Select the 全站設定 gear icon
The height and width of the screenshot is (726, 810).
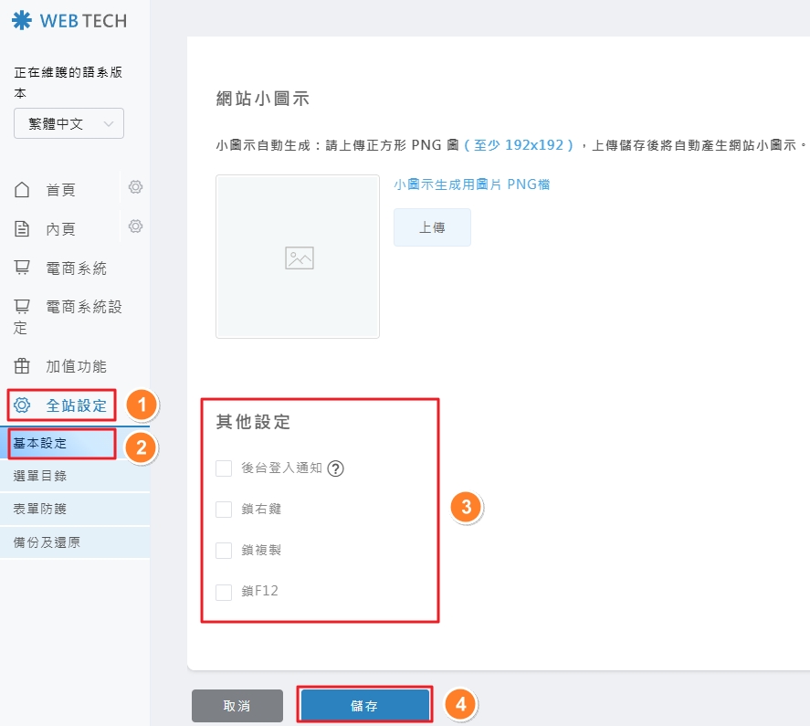point(22,405)
